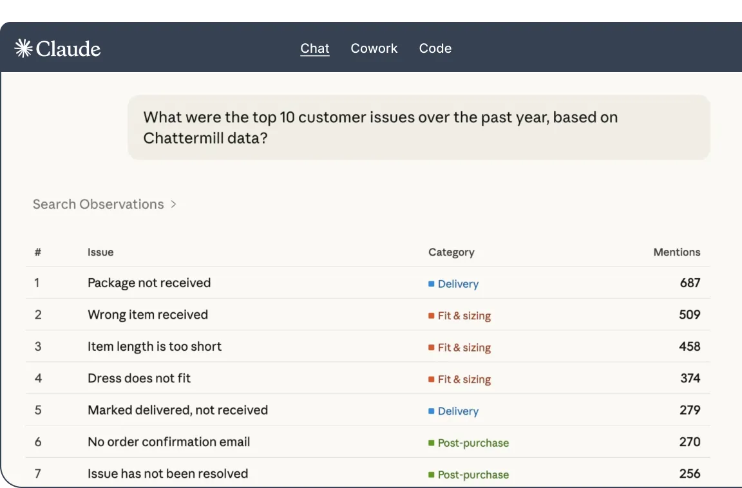This screenshot has height=488, width=742.
Task: Select the user question message bubble
Action: (x=418, y=127)
